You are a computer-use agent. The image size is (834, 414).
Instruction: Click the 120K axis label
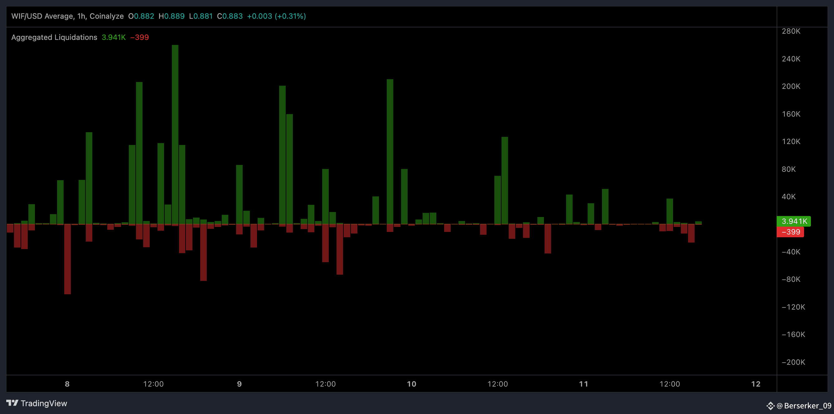point(791,142)
